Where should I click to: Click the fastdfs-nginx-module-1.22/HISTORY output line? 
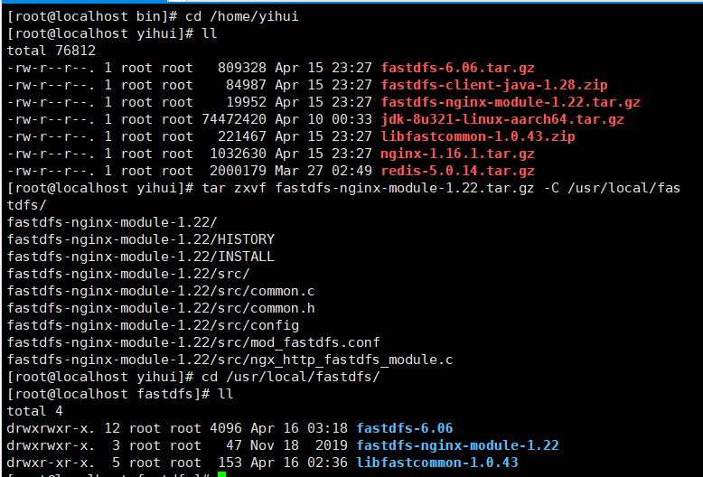tap(140, 239)
